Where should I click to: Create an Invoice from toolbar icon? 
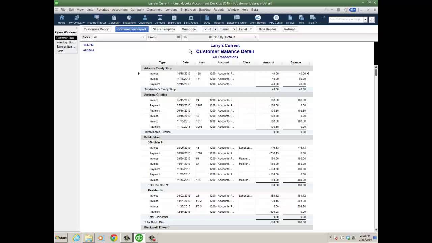pos(290,20)
